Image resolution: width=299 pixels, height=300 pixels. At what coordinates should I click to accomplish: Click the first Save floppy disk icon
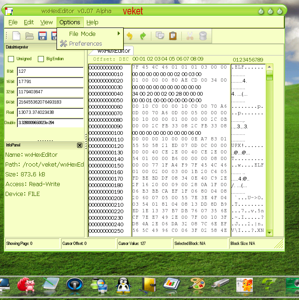click(x=43, y=36)
